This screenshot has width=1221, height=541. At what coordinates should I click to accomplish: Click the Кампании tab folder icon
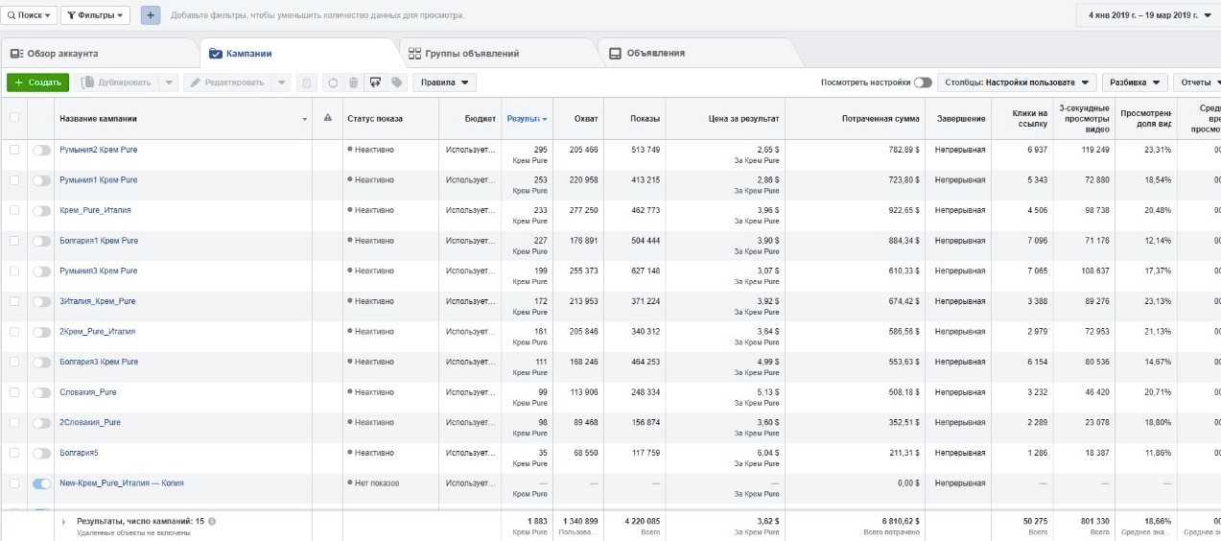pos(216,54)
